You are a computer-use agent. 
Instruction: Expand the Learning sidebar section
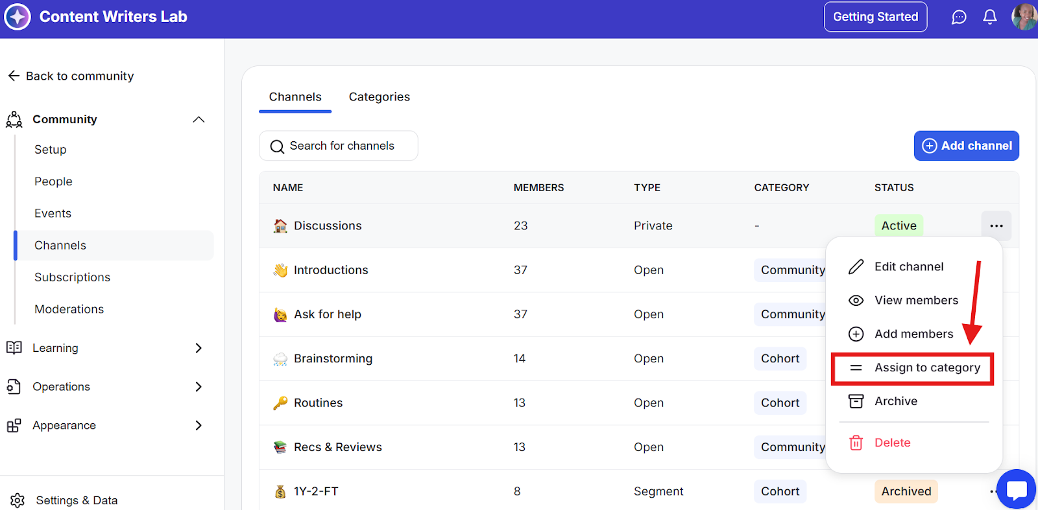click(x=199, y=348)
